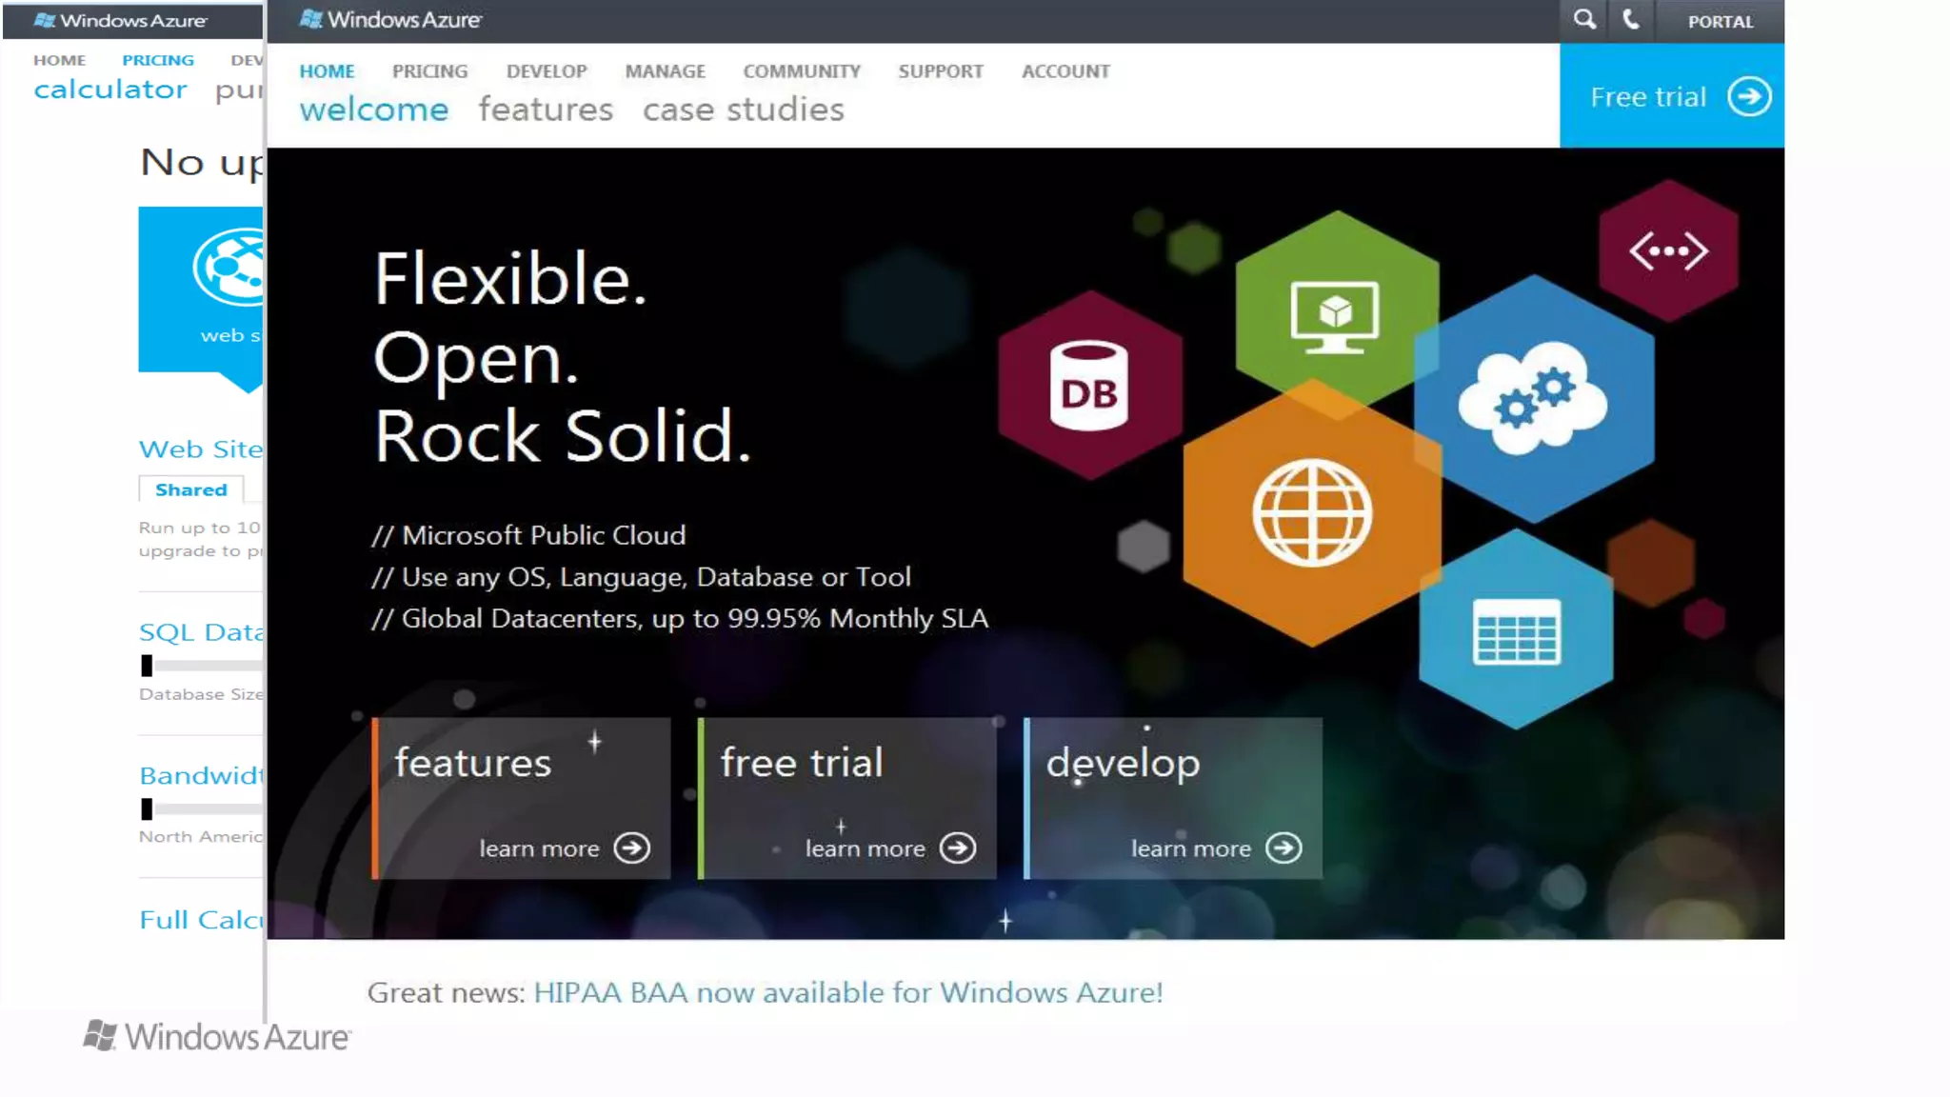Switch to the features sub-tab

click(x=545, y=110)
